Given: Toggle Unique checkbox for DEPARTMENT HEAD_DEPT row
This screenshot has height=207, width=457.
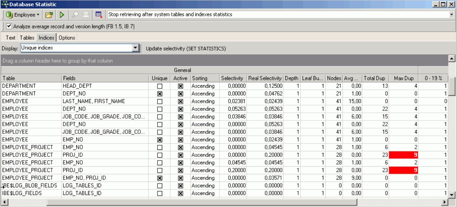Looking at the screenshot, I should [159, 86].
